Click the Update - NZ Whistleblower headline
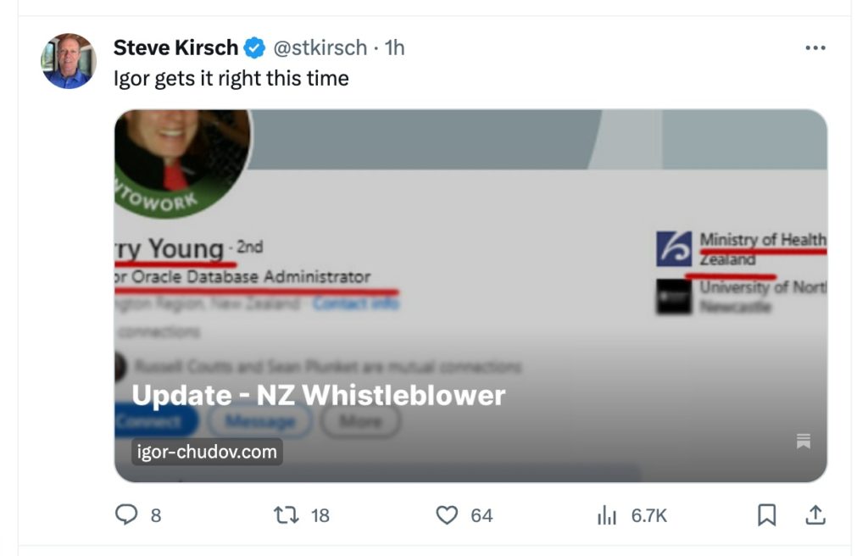The height and width of the screenshot is (556, 868). 319,395
